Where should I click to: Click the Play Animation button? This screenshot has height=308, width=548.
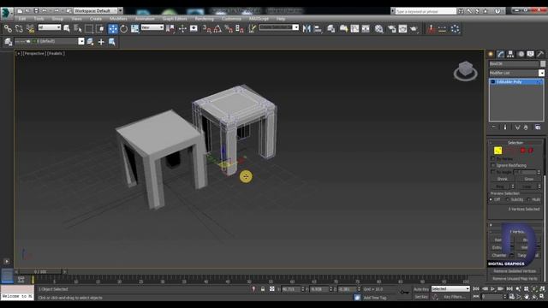[x=493, y=289]
